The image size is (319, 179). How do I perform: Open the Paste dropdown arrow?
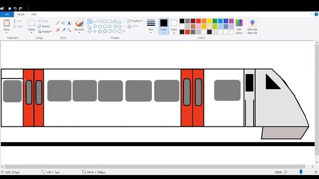pyautogui.click(x=6, y=33)
